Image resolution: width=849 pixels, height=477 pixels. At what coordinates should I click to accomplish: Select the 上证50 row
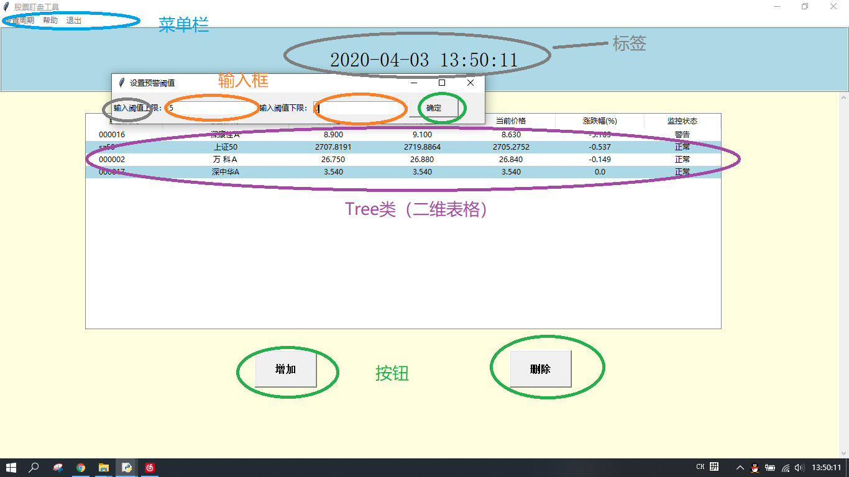[x=403, y=147]
